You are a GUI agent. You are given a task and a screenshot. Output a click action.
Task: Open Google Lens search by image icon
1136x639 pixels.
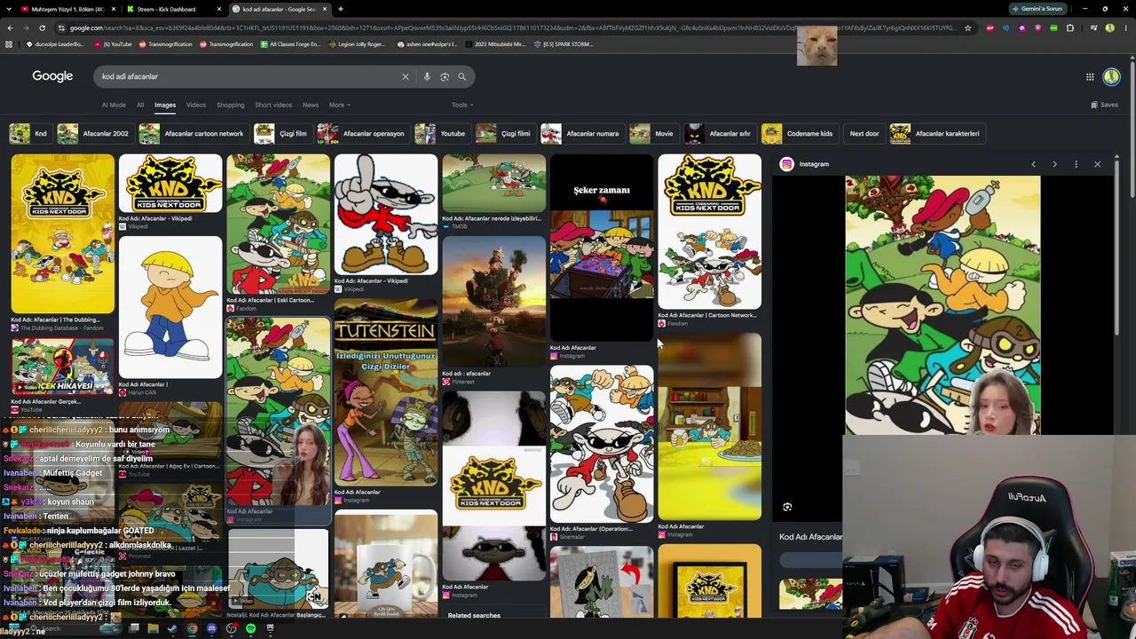[445, 76]
